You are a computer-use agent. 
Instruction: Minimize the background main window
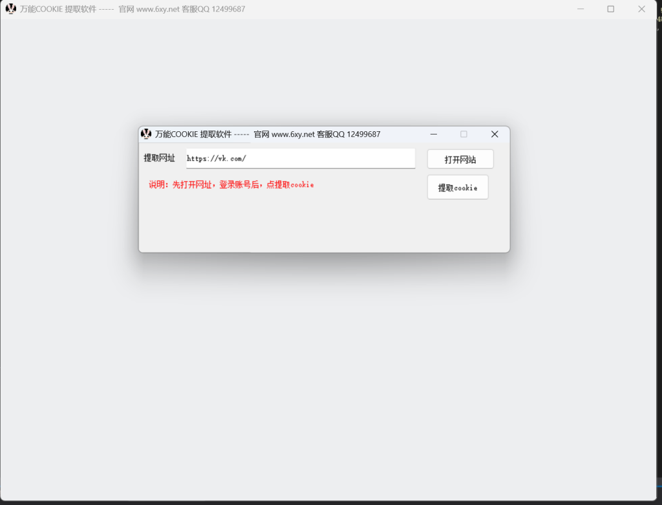pyautogui.click(x=581, y=9)
